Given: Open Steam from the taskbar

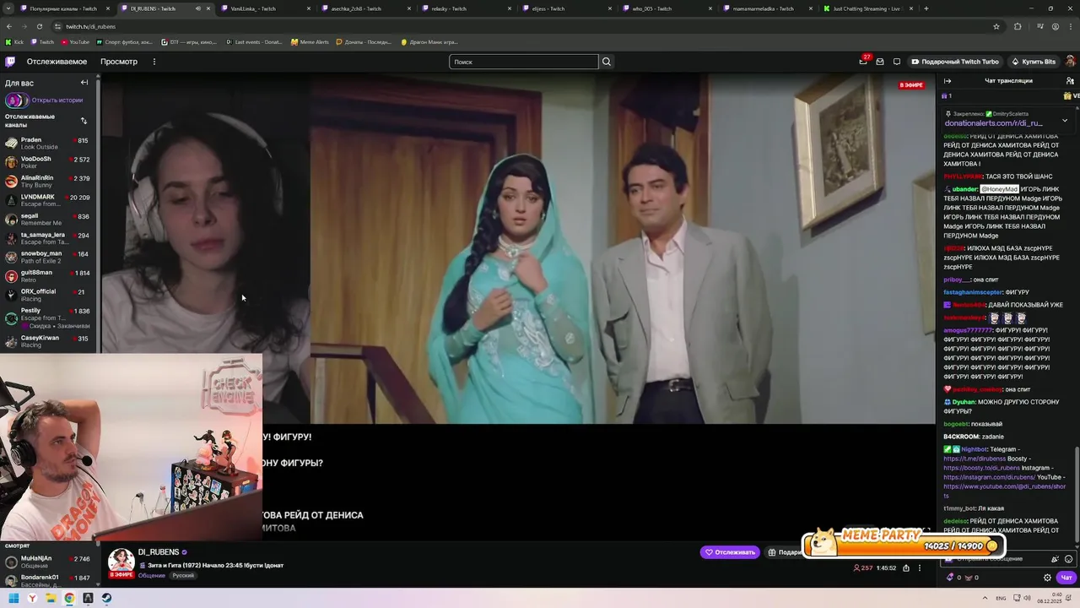Looking at the screenshot, I should click(106, 598).
